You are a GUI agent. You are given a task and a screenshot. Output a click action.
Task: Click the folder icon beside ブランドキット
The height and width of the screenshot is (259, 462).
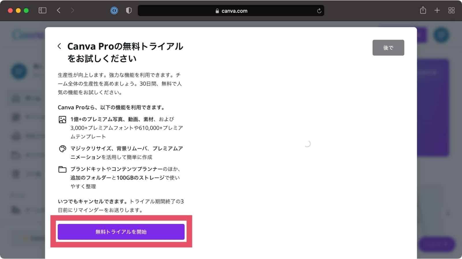click(x=62, y=169)
